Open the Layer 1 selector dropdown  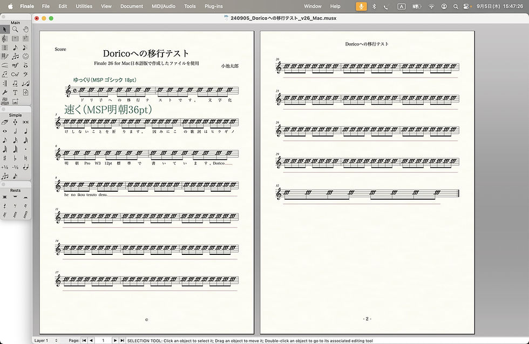[46, 340]
